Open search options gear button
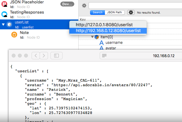The image size is (182, 122). [x=131, y=12]
